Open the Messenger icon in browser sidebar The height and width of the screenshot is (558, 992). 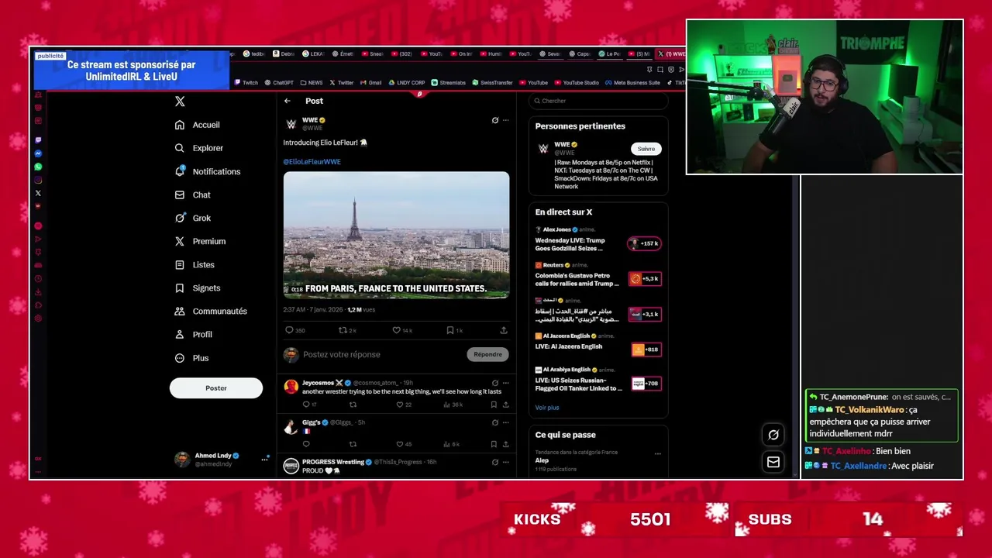tap(38, 153)
